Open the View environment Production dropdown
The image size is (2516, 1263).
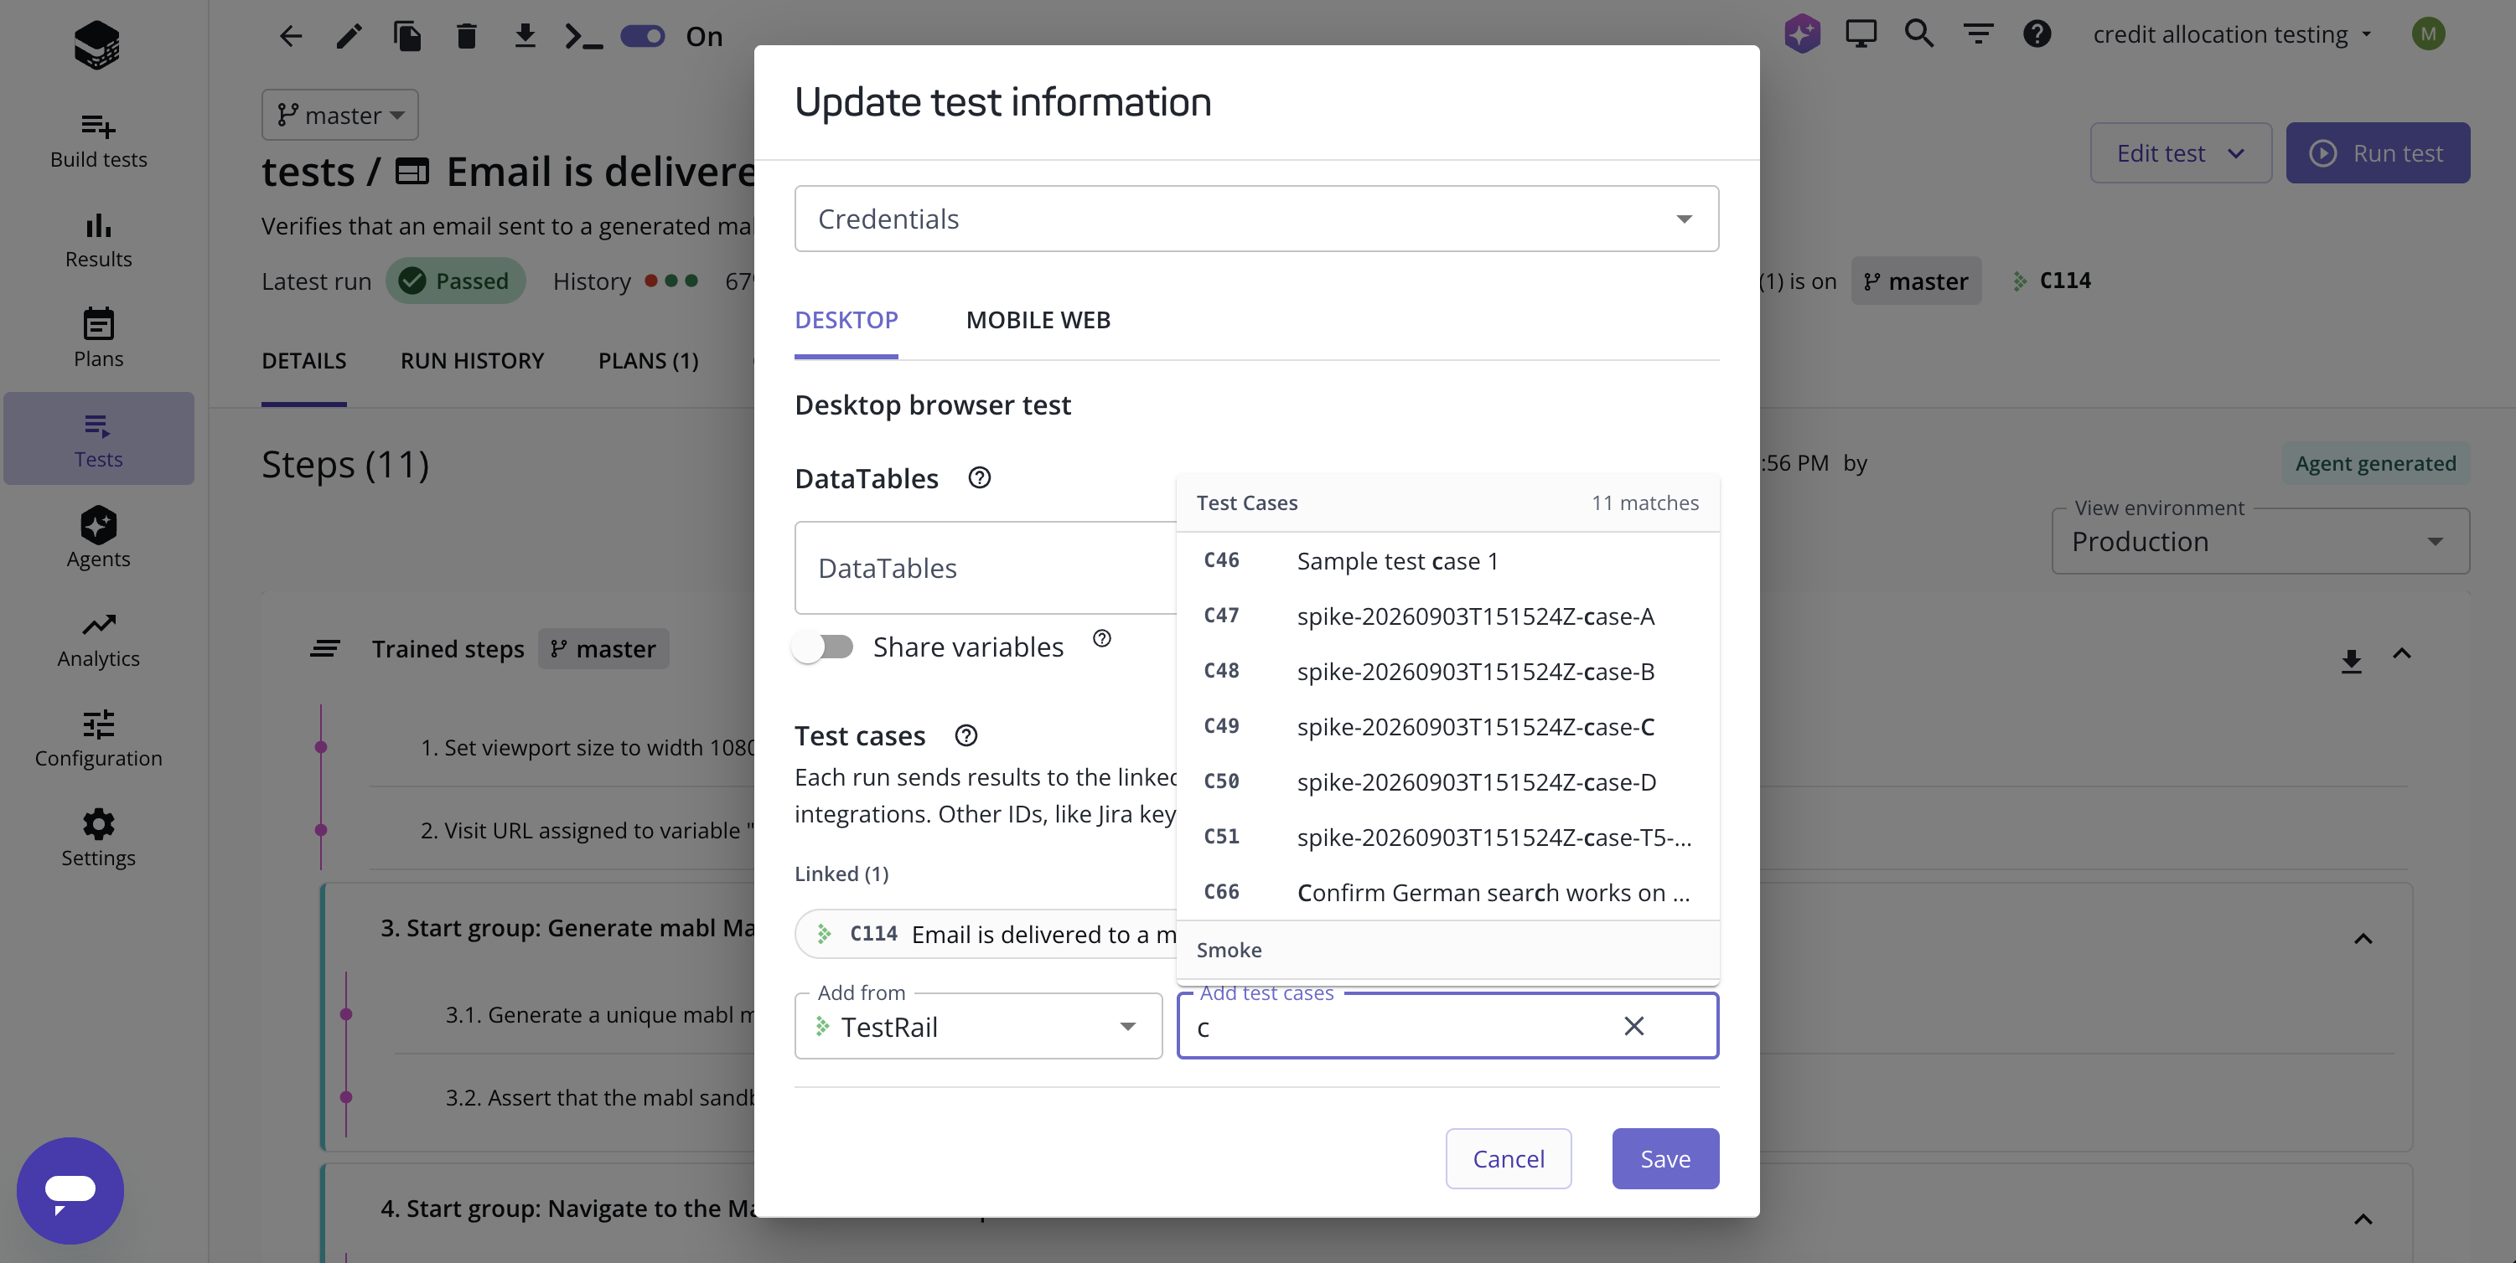[x=2260, y=541]
